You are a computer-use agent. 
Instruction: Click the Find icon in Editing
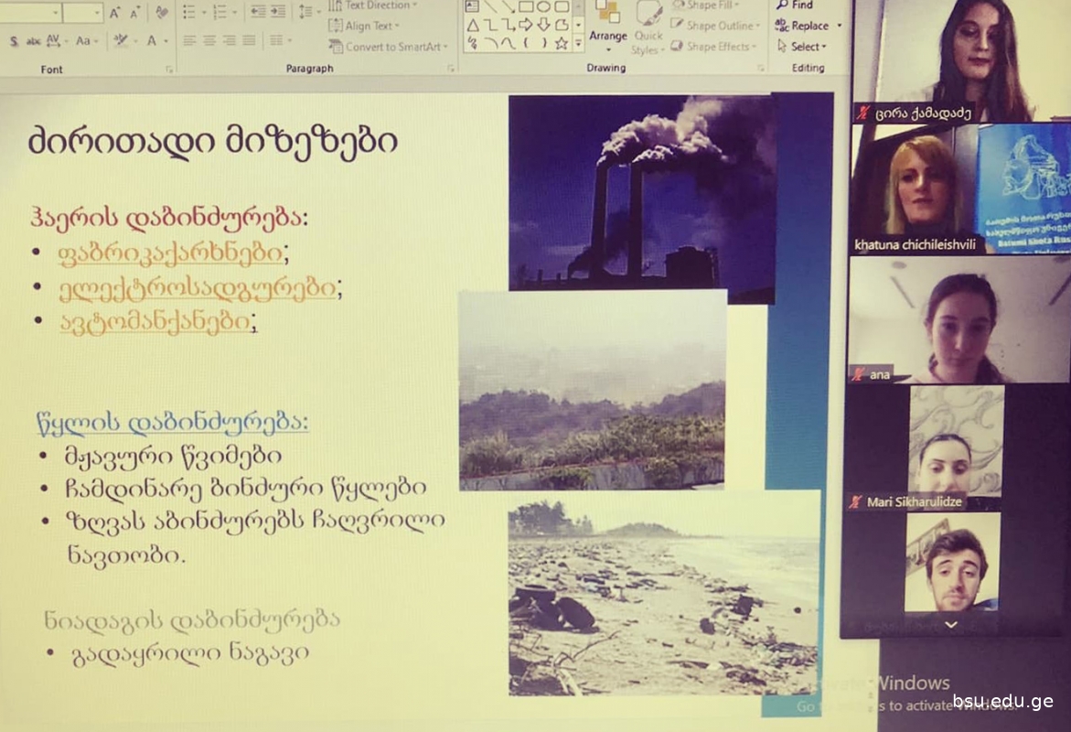(795, 5)
